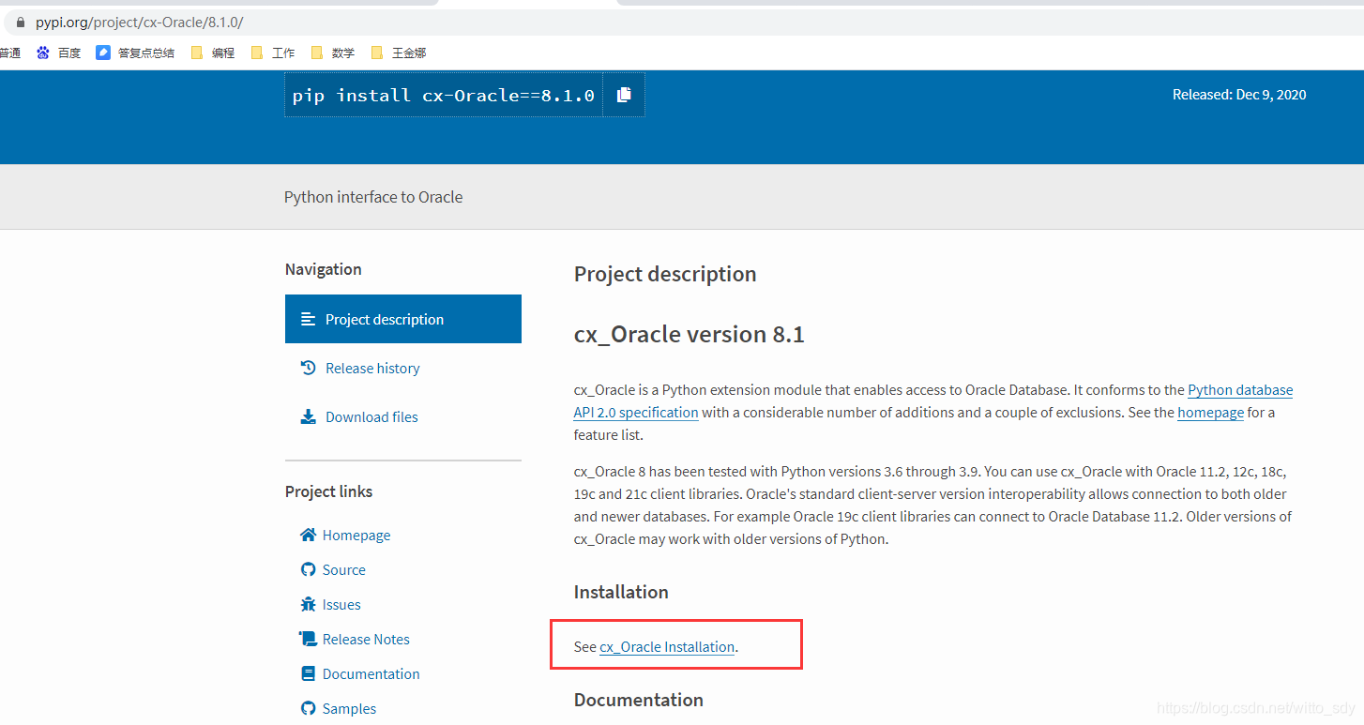
Task: Click the 'Python interface to Oracle' summary
Action: click(373, 197)
